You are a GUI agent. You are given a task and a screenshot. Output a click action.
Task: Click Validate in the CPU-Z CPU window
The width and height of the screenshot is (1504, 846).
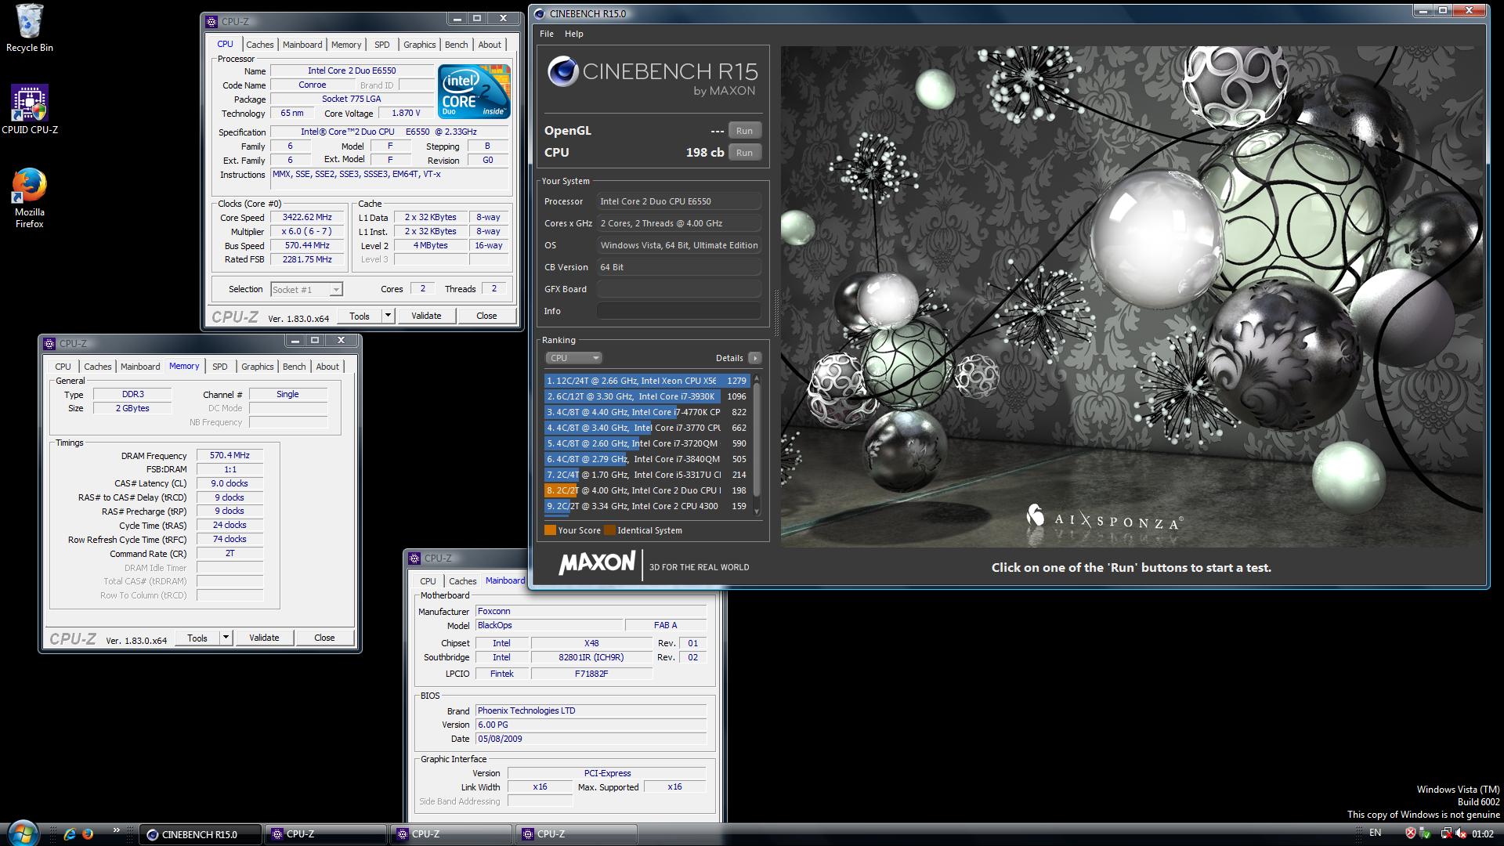coord(426,316)
